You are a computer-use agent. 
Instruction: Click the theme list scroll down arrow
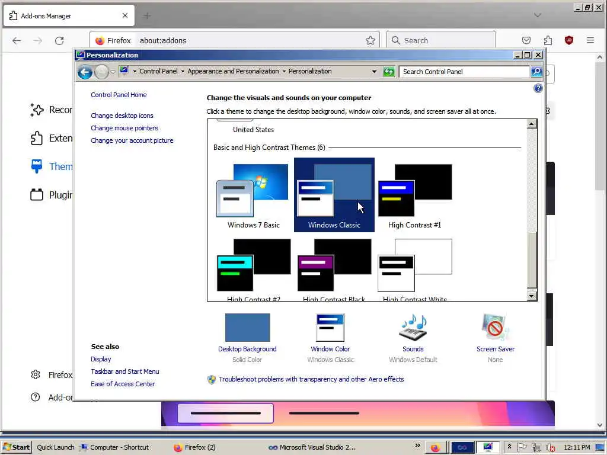pos(532,296)
